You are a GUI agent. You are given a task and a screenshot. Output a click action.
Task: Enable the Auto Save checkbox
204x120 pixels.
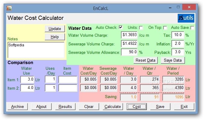tap(192, 28)
